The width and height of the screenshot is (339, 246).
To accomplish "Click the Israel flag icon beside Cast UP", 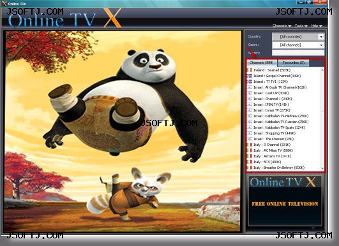I will click(x=250, y=93).
